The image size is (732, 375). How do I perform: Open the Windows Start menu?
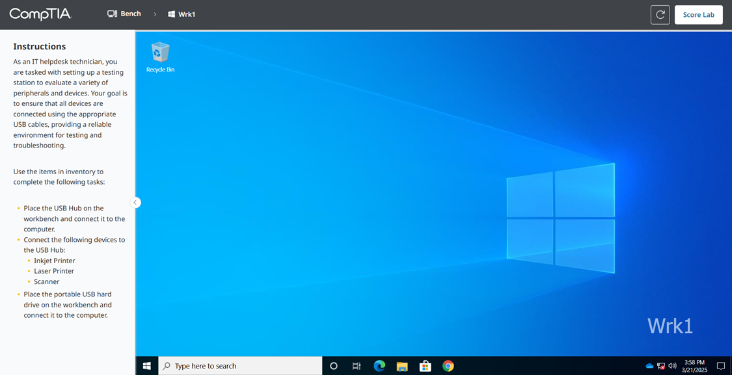pyautogui.click(x=146, y=366)
